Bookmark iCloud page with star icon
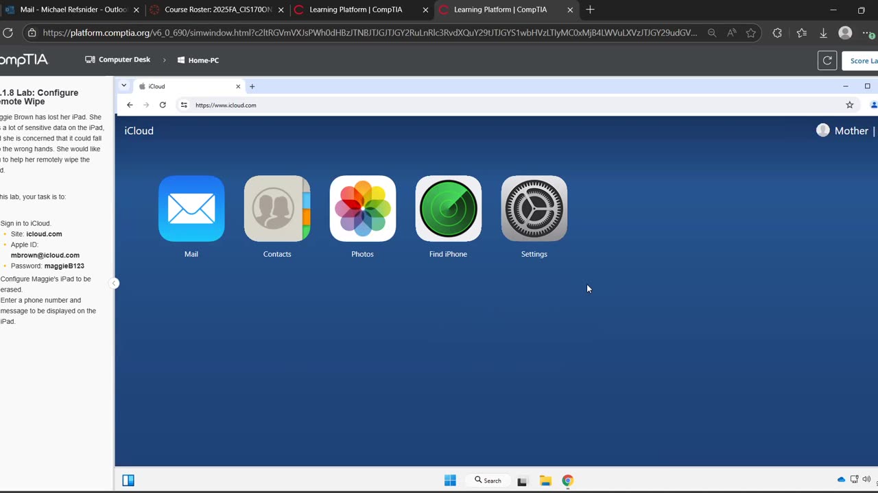 pyautogui.click(x=850, y=105)
